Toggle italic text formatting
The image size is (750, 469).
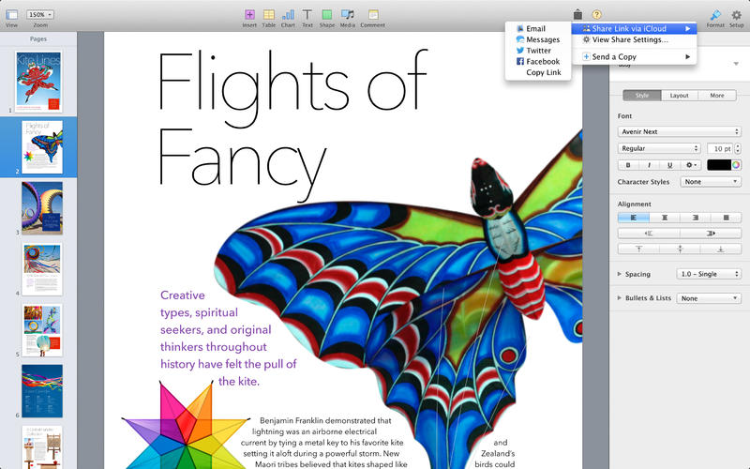[649, 165]
